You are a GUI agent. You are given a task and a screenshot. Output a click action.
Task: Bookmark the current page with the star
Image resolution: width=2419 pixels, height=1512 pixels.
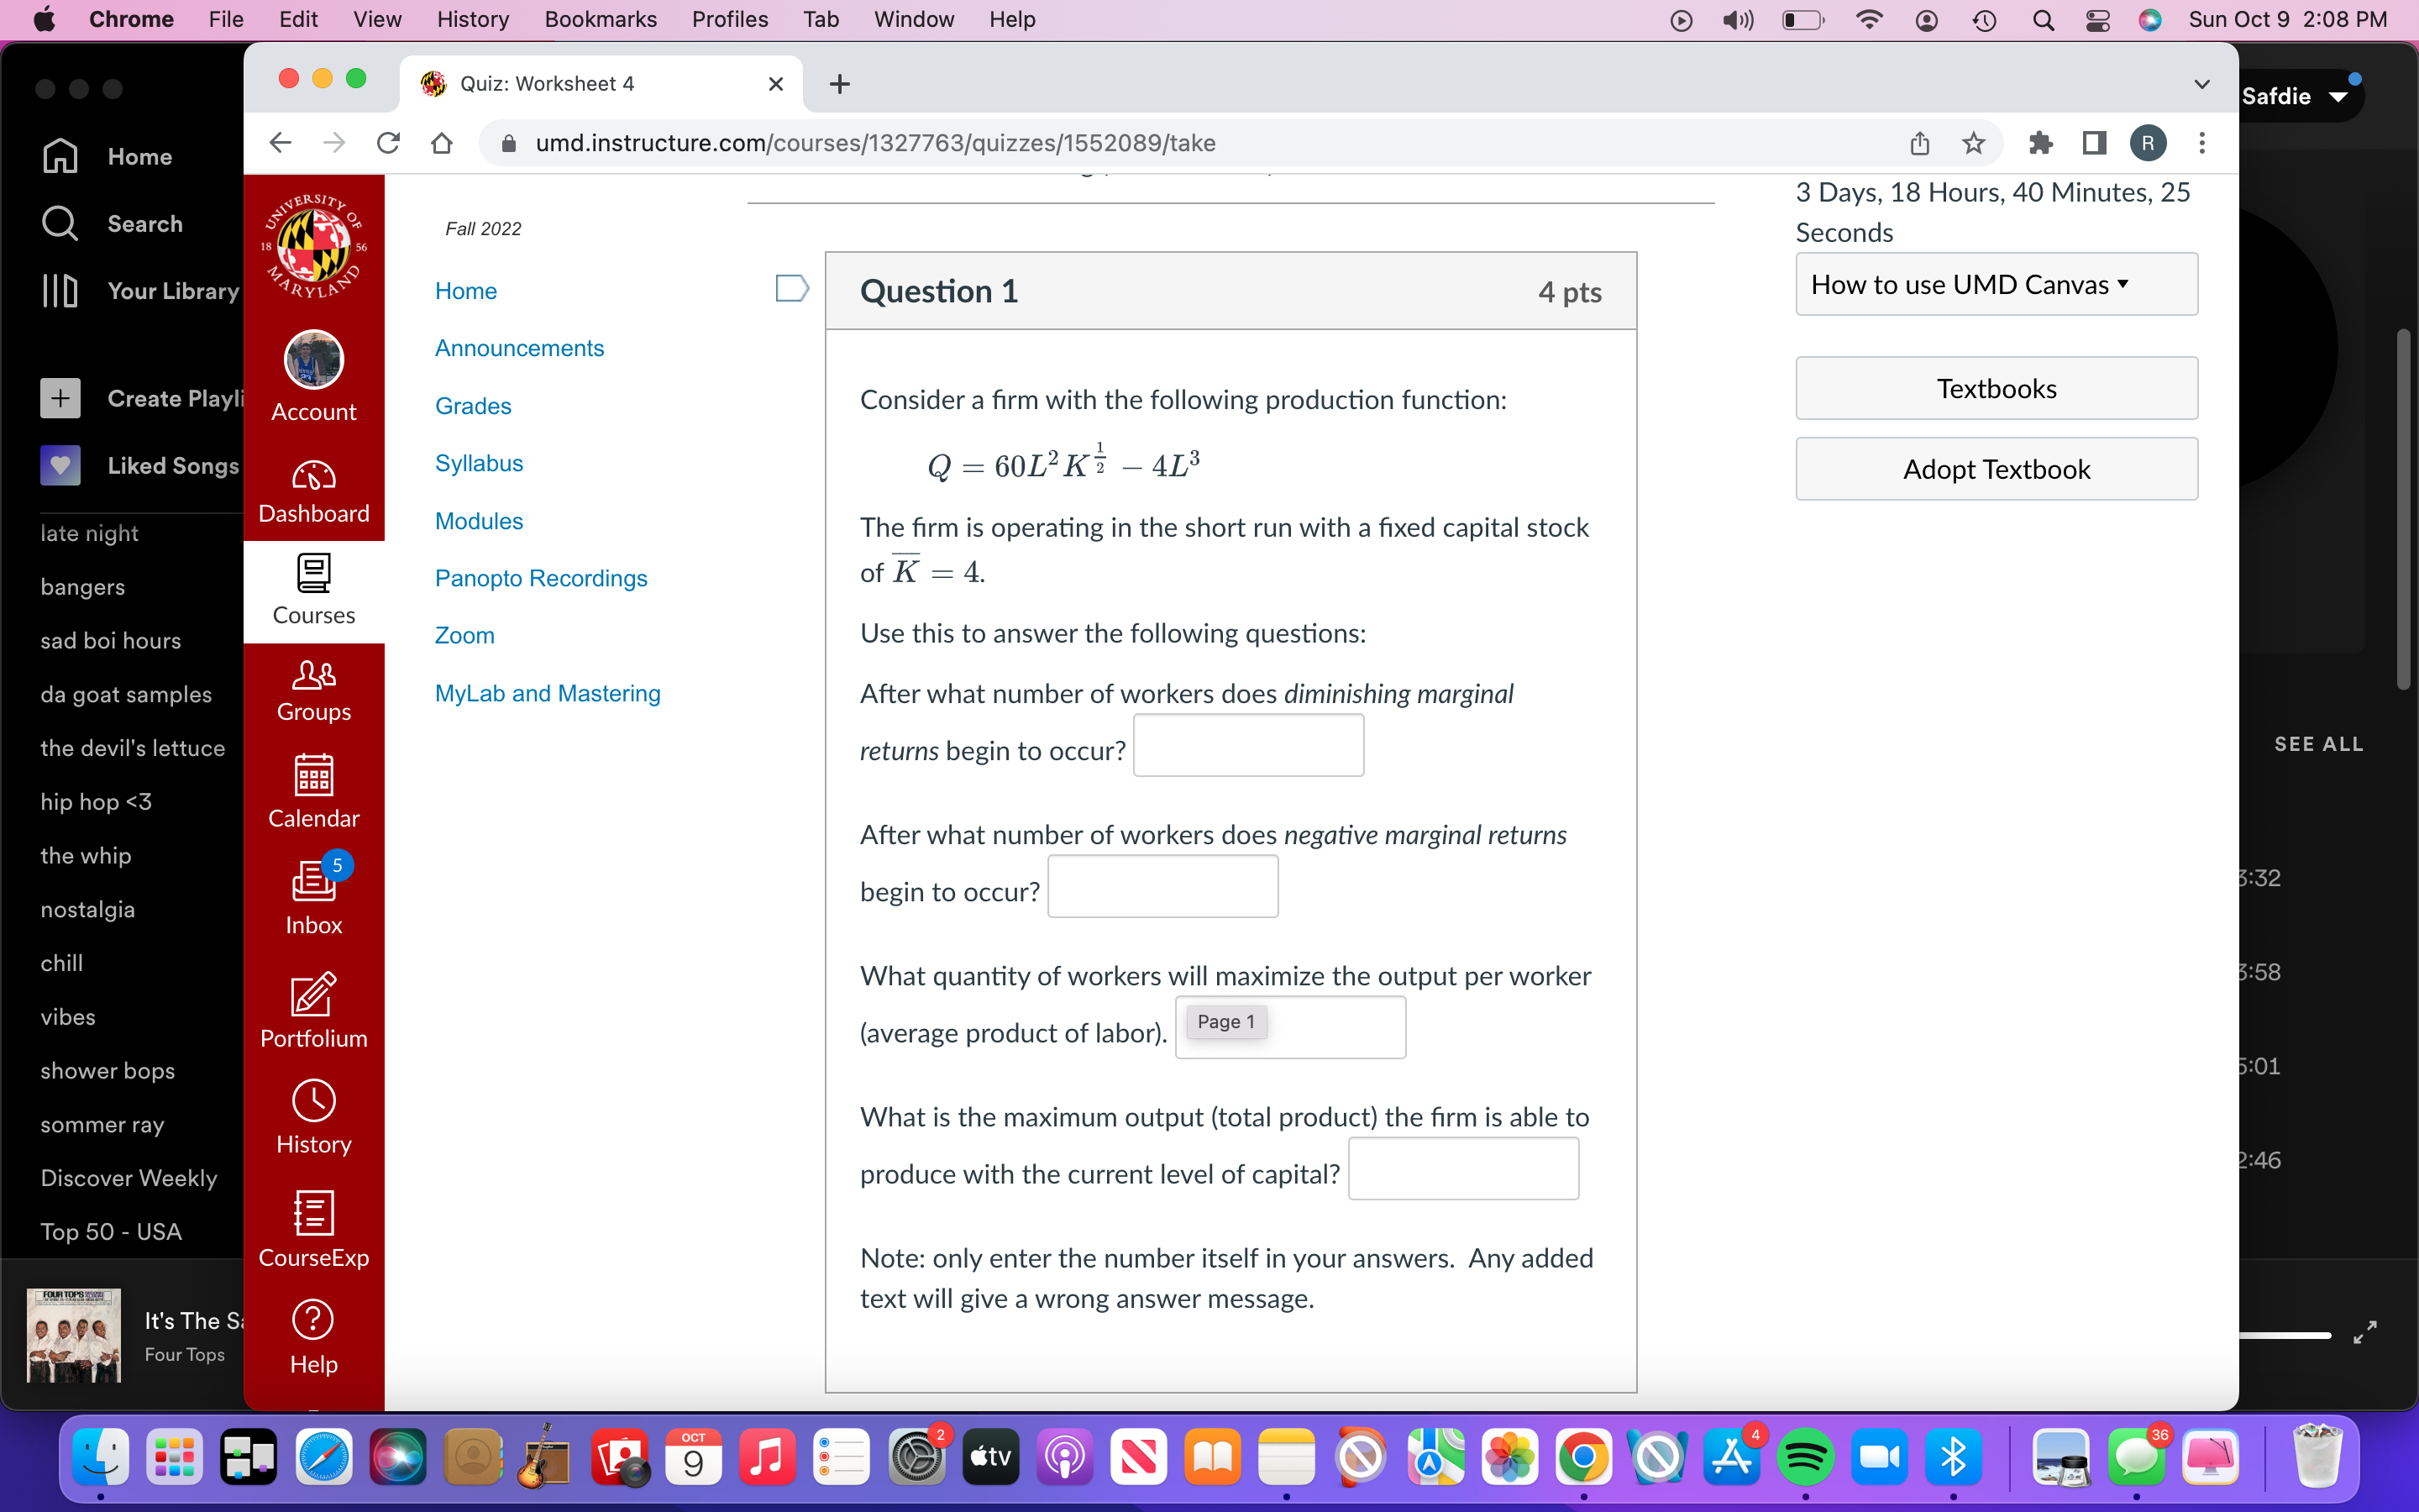[x=1973, y=143]
